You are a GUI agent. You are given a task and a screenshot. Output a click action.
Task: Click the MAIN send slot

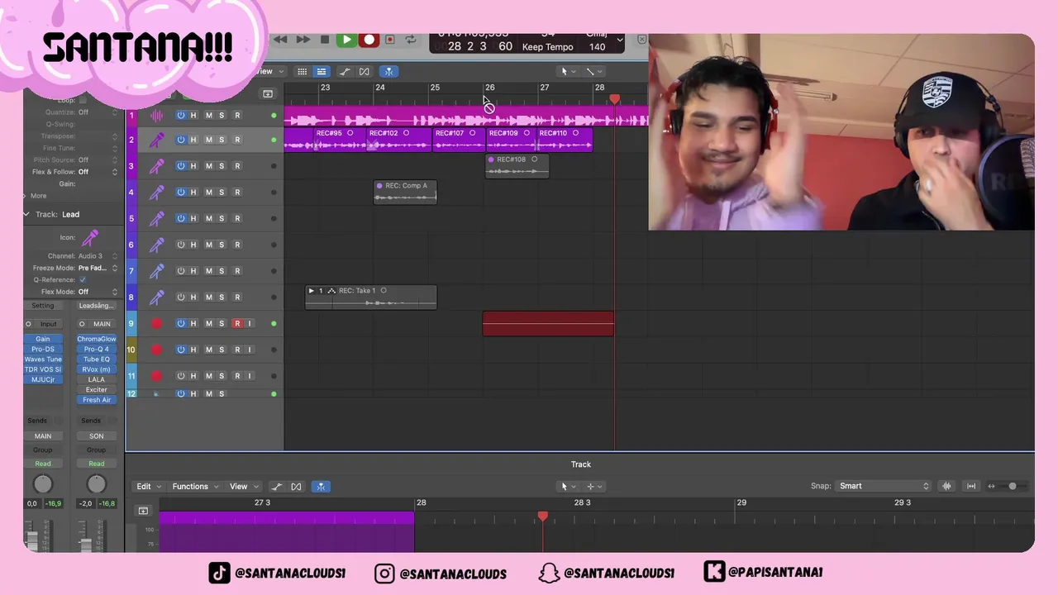click(x=43, y=436)
